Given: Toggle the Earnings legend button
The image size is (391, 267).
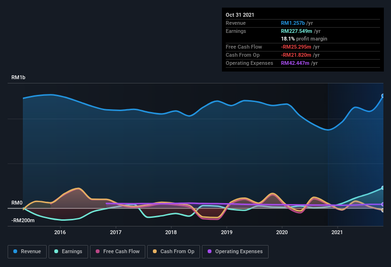Looking at the screenshot, I should pos(68,252).
